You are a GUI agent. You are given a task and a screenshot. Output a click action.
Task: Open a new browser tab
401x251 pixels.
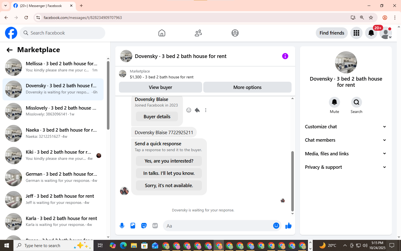click(81, 6)
